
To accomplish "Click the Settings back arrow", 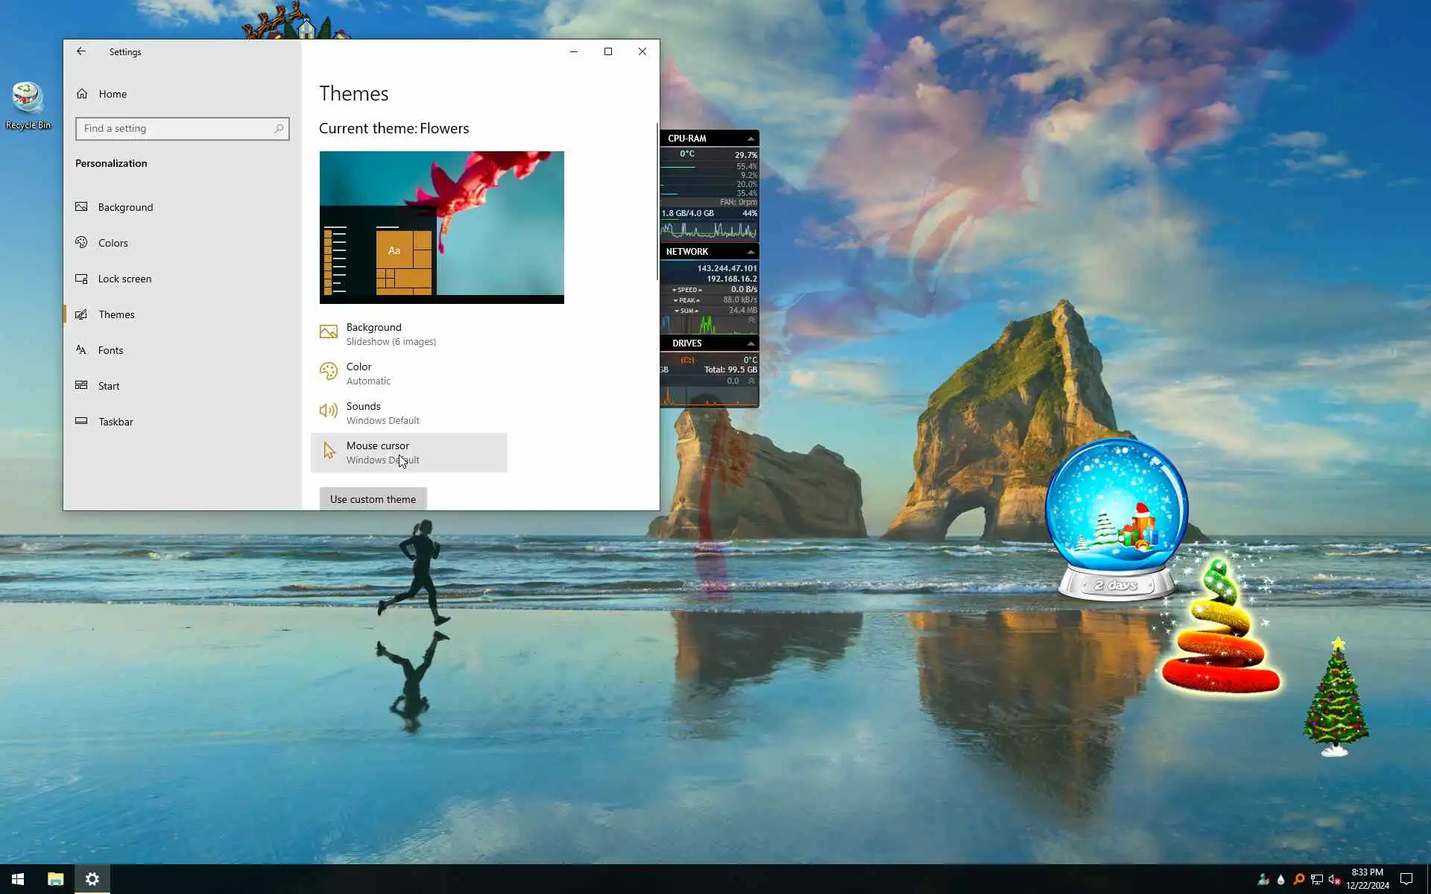I will tap(81, 51).
